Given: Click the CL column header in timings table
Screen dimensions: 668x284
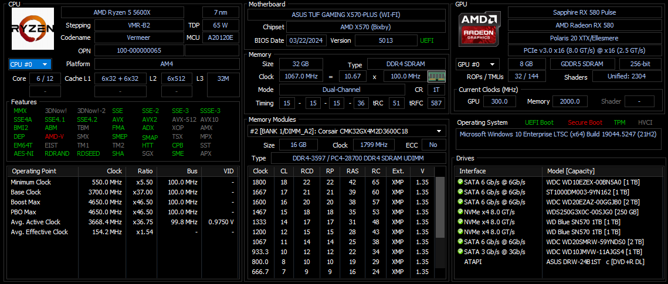Looking at the screenshot, I should [284, 171].
